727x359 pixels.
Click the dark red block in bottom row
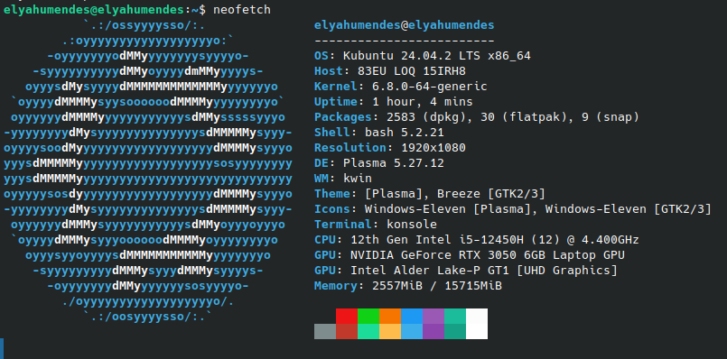[x=347, y=331]
